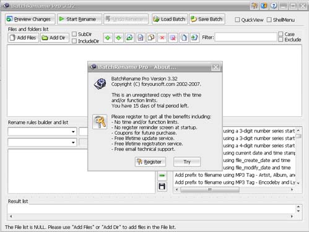
Task: Click Result list down stepper arrow
Action: [298, 211]
